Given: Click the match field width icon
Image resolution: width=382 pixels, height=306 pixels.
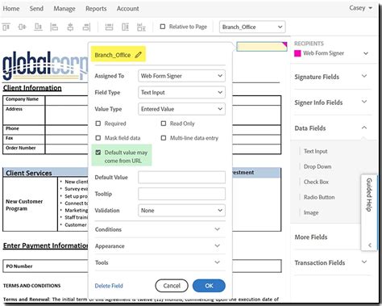Looking at the screenshot, I should pos(109,27).
